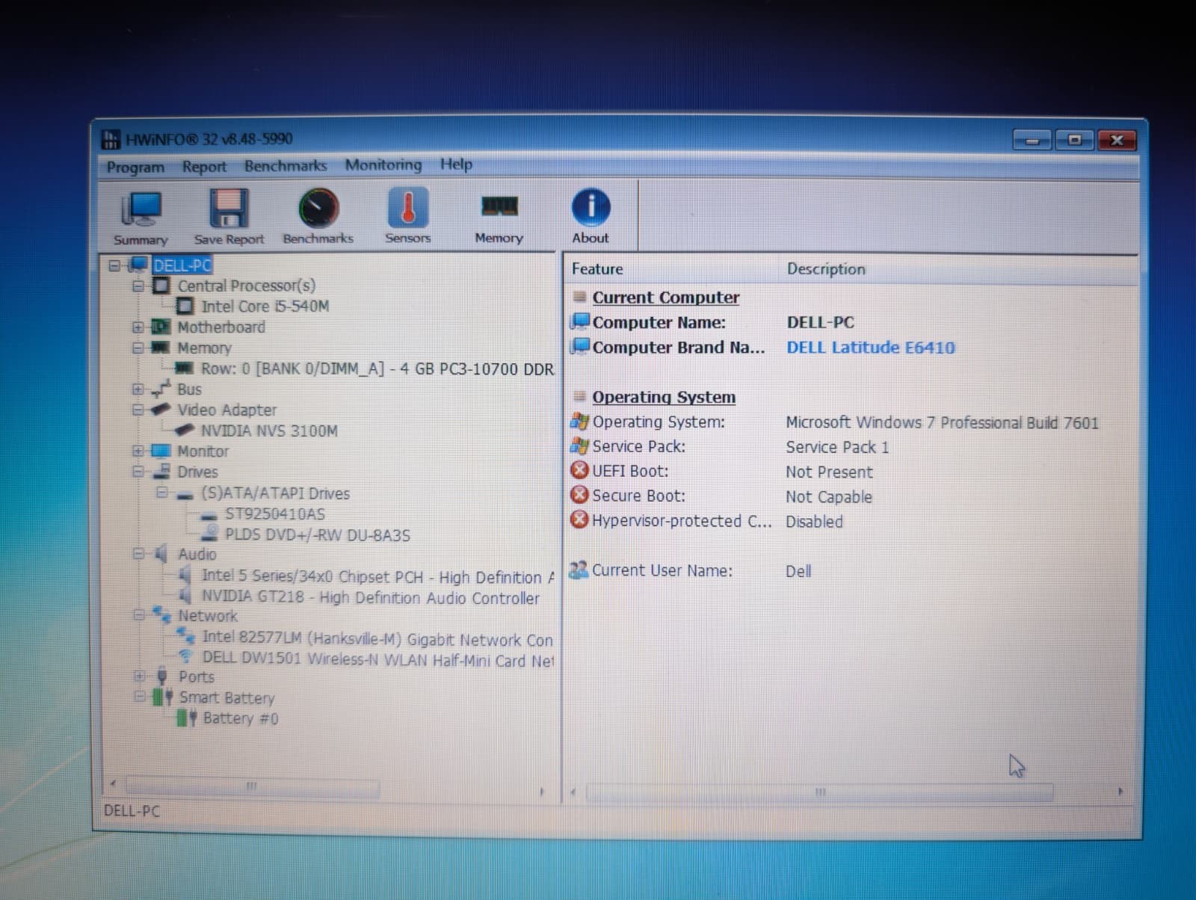Select Intel 82577LM Gigabit Network item

377,639
